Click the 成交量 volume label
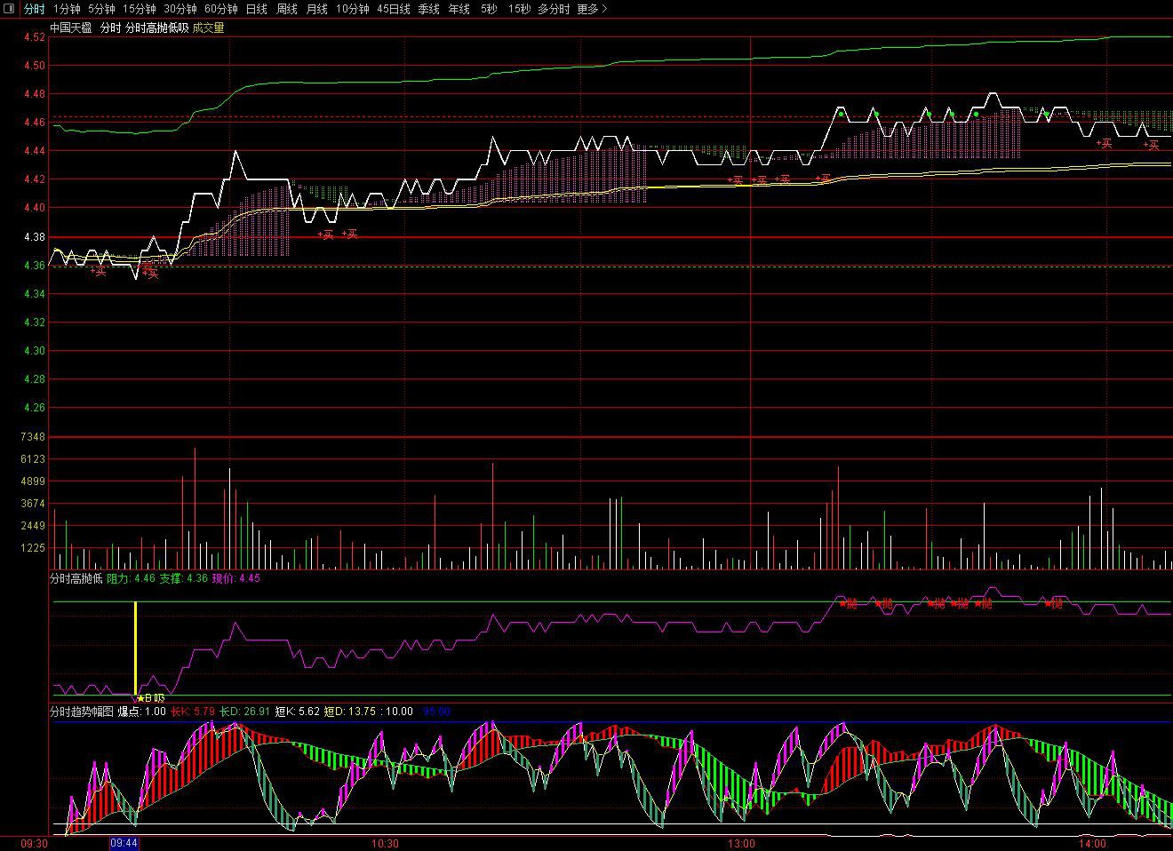 (x=208, y=28)
